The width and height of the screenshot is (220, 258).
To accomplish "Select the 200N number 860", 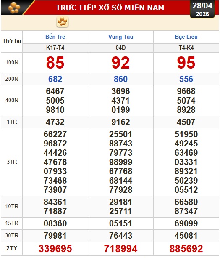I will (120, 79).
